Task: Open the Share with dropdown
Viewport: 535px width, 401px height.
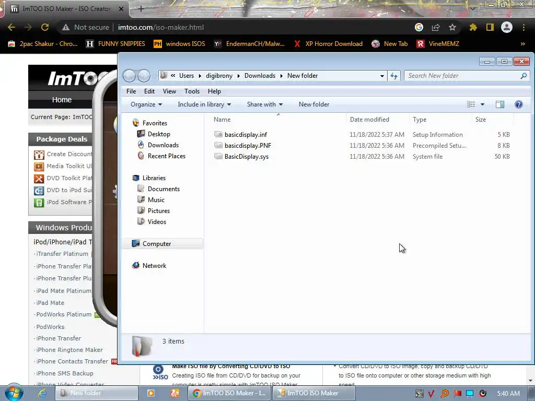Action: tap(265, 104)
